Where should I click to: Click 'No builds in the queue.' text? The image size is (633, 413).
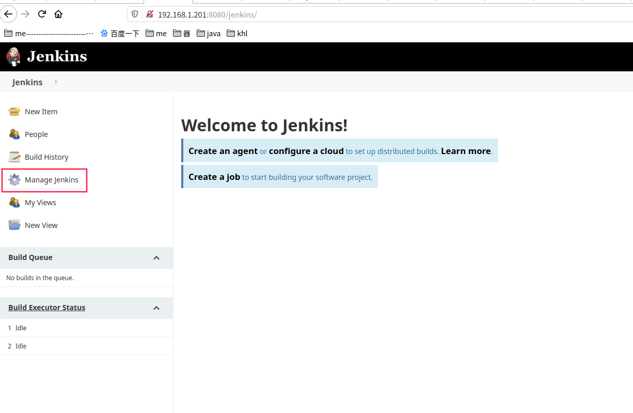tap(40, 278)
